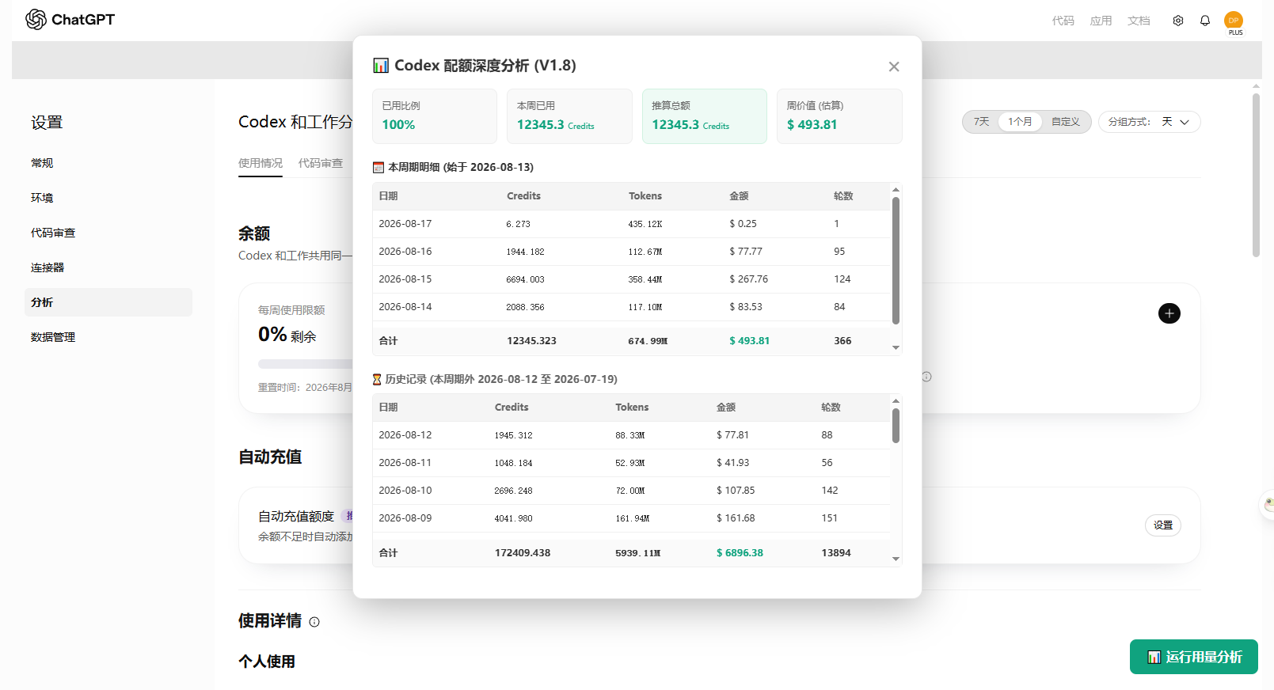Screen dimensions: 1274x690
Task: Click scroll-up arrow of 本周期明细 table
Action: pyautogui.click(x=896, y=189)
